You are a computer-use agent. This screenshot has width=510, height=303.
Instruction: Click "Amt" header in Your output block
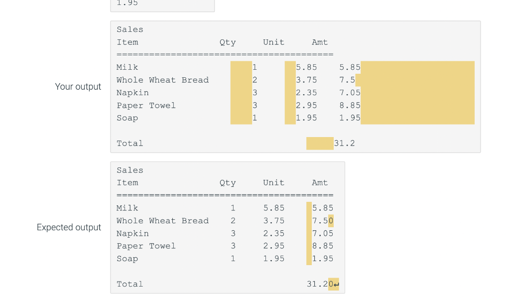click(320, 42)
